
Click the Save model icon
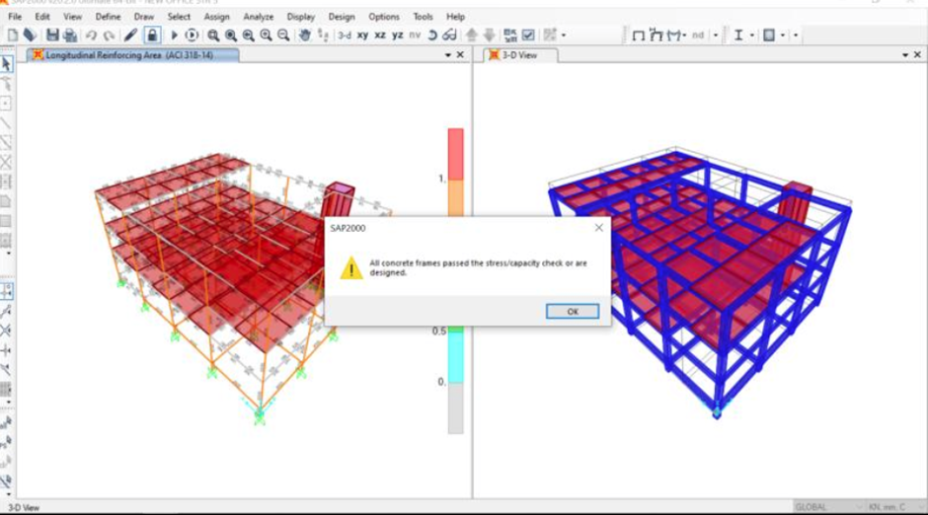53,36
